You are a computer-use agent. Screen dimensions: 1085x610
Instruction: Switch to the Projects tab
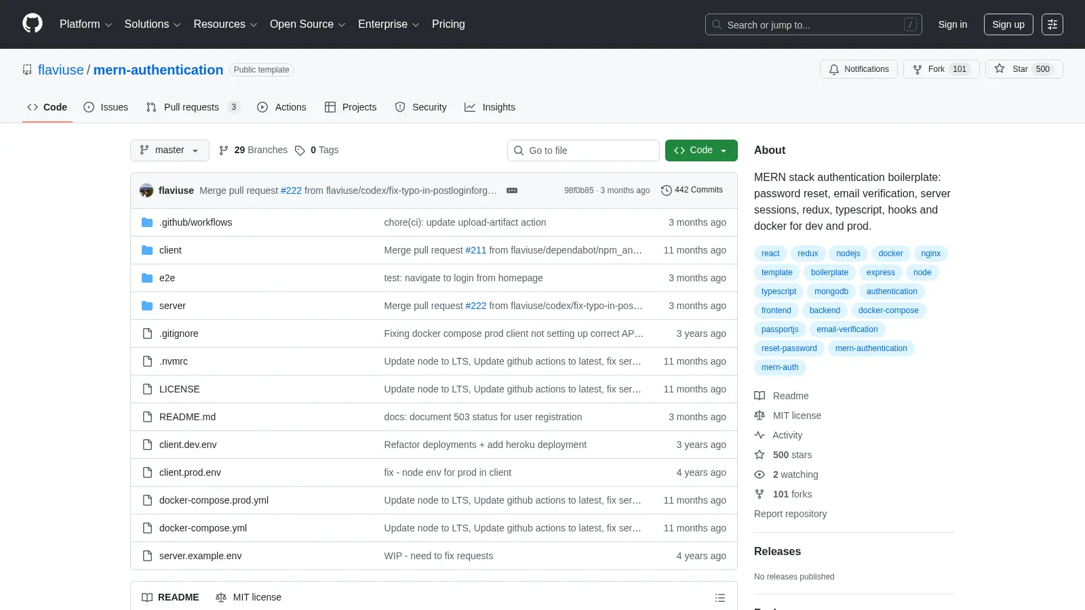pos(351,107)
